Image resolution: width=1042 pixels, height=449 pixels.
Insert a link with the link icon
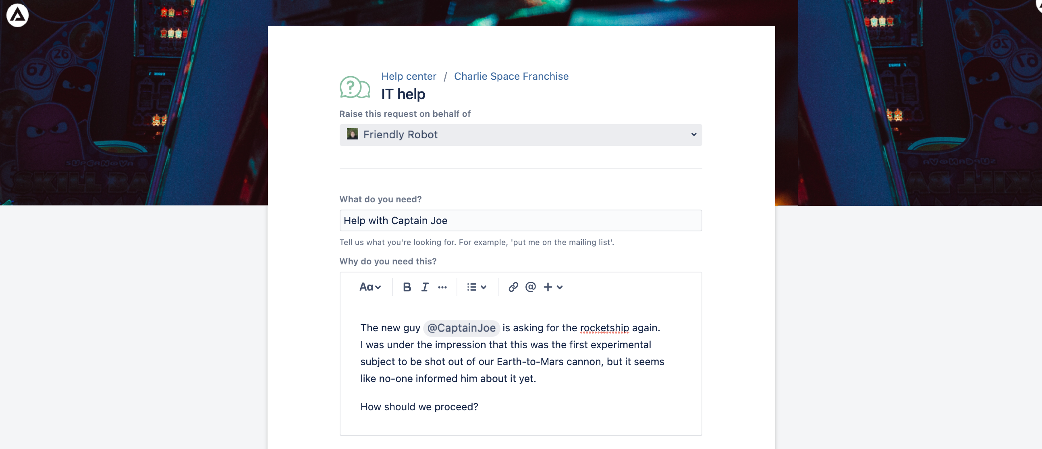(513, 287)
